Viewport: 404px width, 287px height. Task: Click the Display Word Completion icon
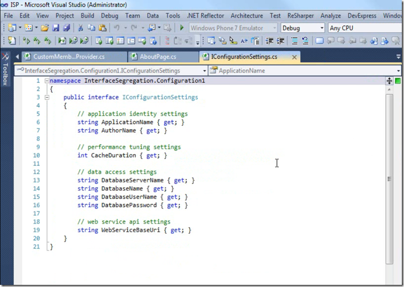244,41
